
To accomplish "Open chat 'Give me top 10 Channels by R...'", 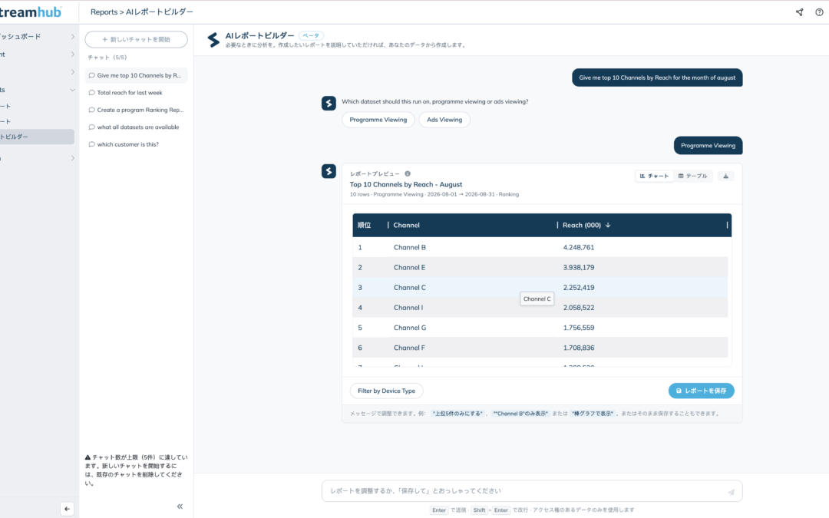I will pyautogui.click(x=137, y=75).
